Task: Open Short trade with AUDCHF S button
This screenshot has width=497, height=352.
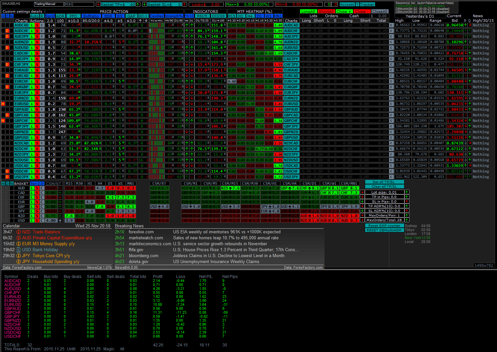Action: click(37, 31)
